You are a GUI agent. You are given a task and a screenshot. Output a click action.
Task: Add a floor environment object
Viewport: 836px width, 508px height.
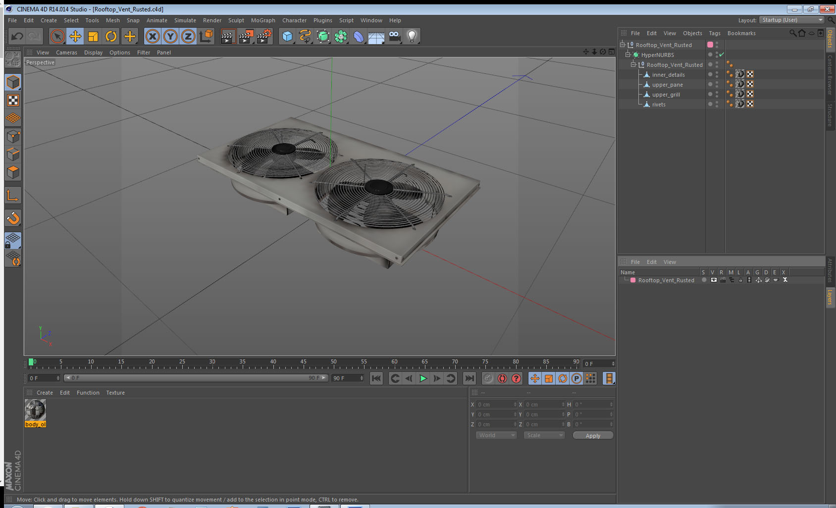click(x=376, y=36)
